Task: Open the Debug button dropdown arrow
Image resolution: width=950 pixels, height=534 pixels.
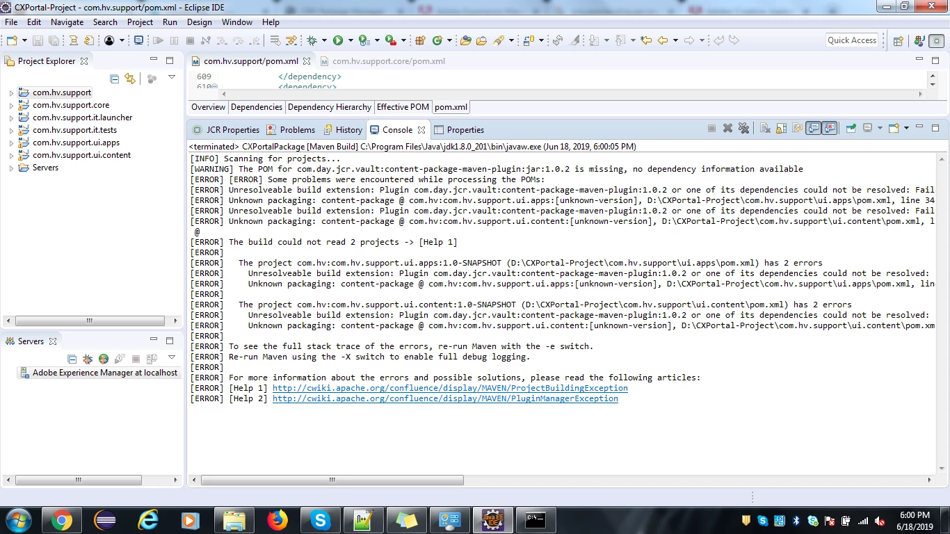Action: click(x=324, y=40)
